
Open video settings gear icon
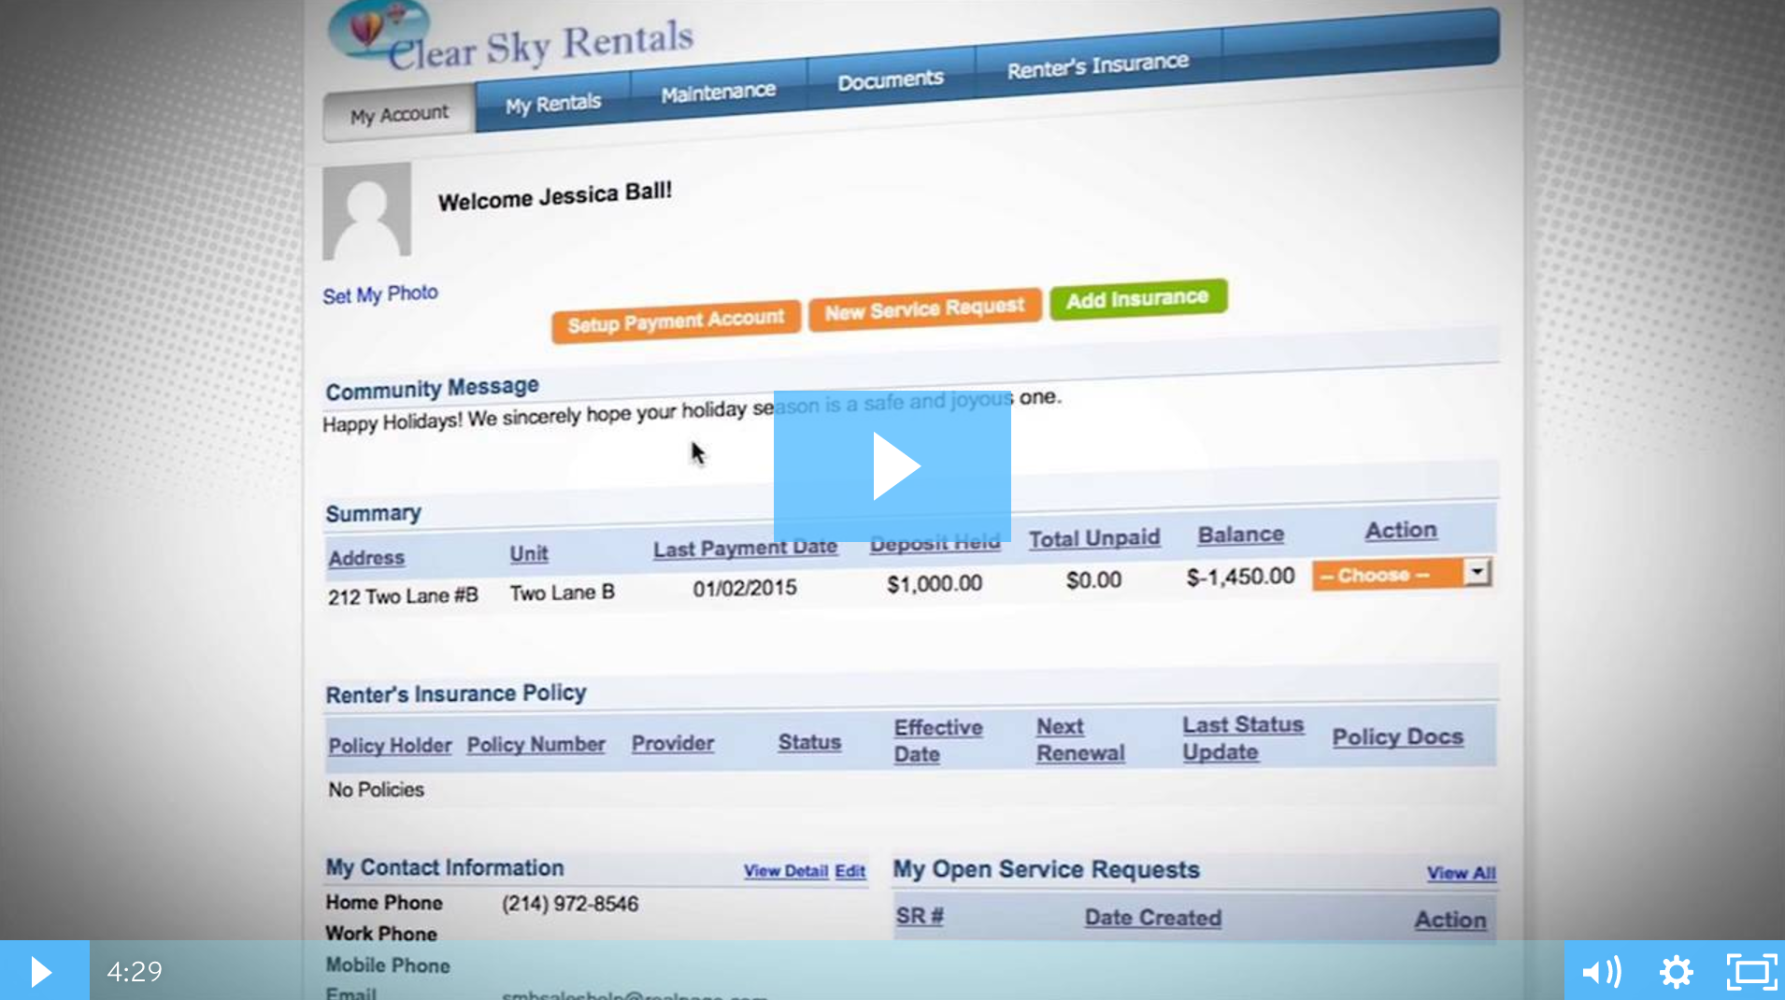coord(1676,972)
